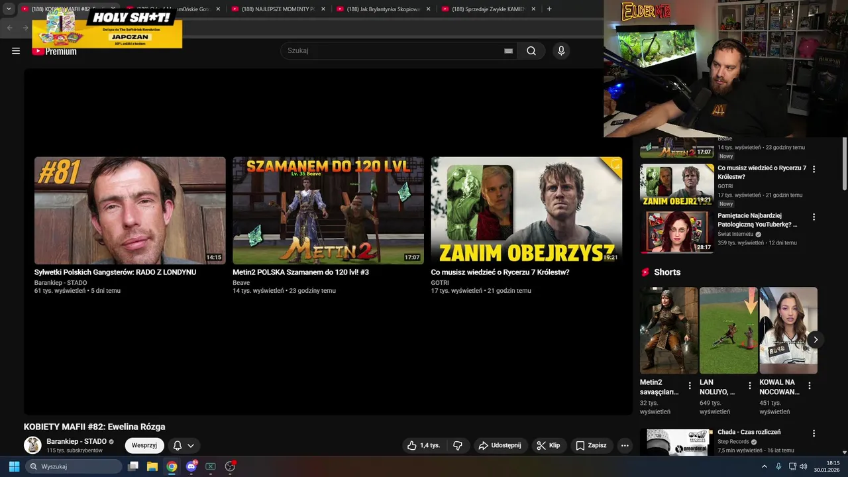This screenshot has height=477, width=848.
Task: Open Chrome from the taskbar
Action: pyautogui.click(x=172, y=466)
